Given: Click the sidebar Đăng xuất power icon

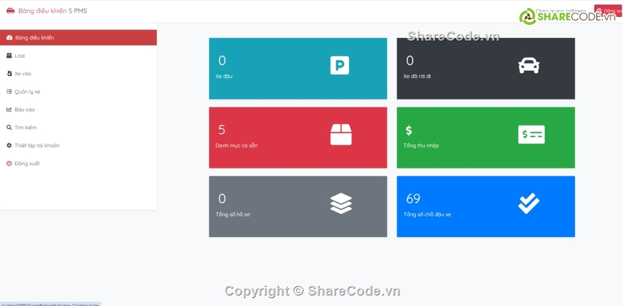Looking at the screenshot, I should pos(9,163).
